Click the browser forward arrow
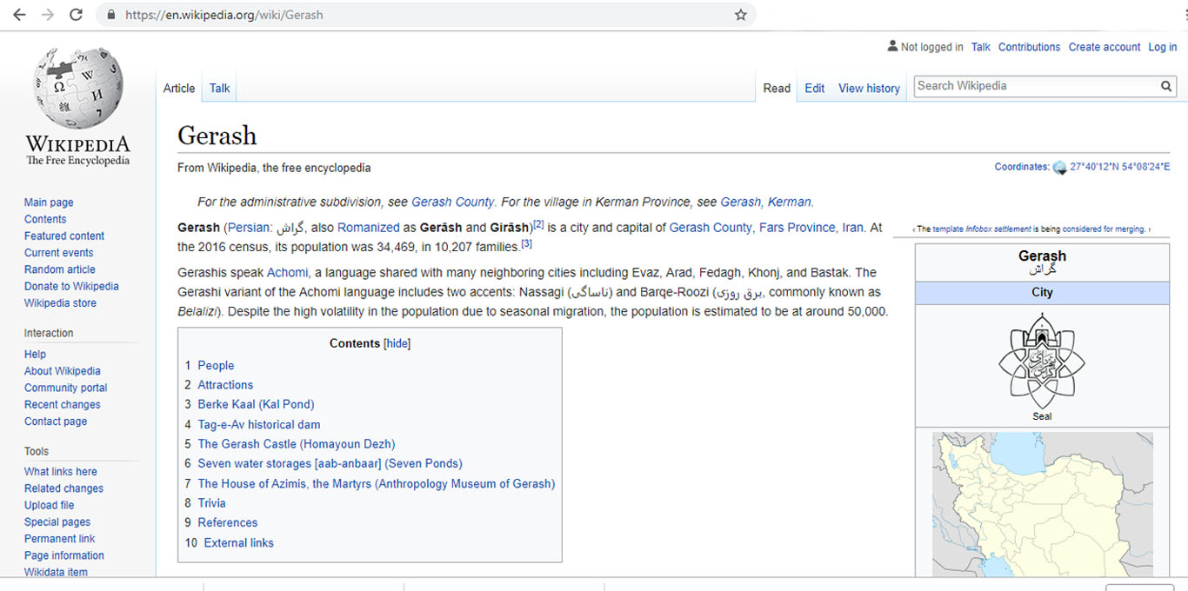 click(x=48, y=15)
